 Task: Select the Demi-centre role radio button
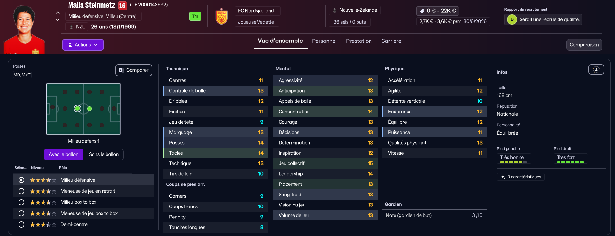[x=21, y=224]
